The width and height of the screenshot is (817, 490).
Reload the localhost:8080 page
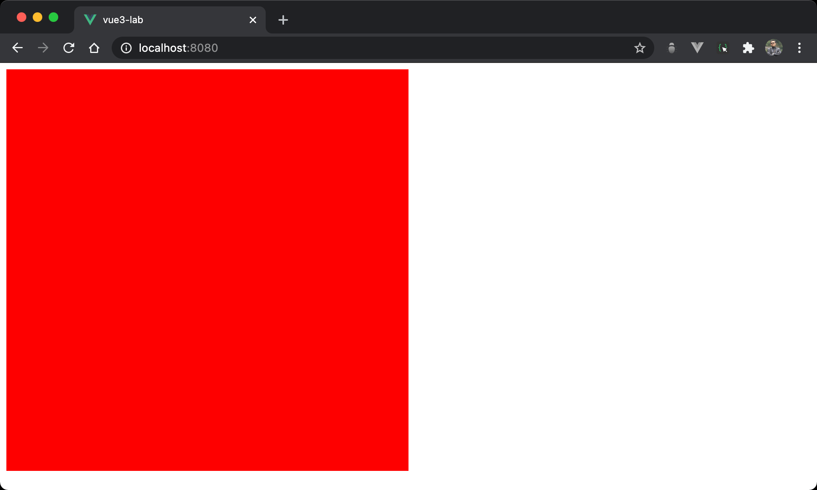coord(69,48)
